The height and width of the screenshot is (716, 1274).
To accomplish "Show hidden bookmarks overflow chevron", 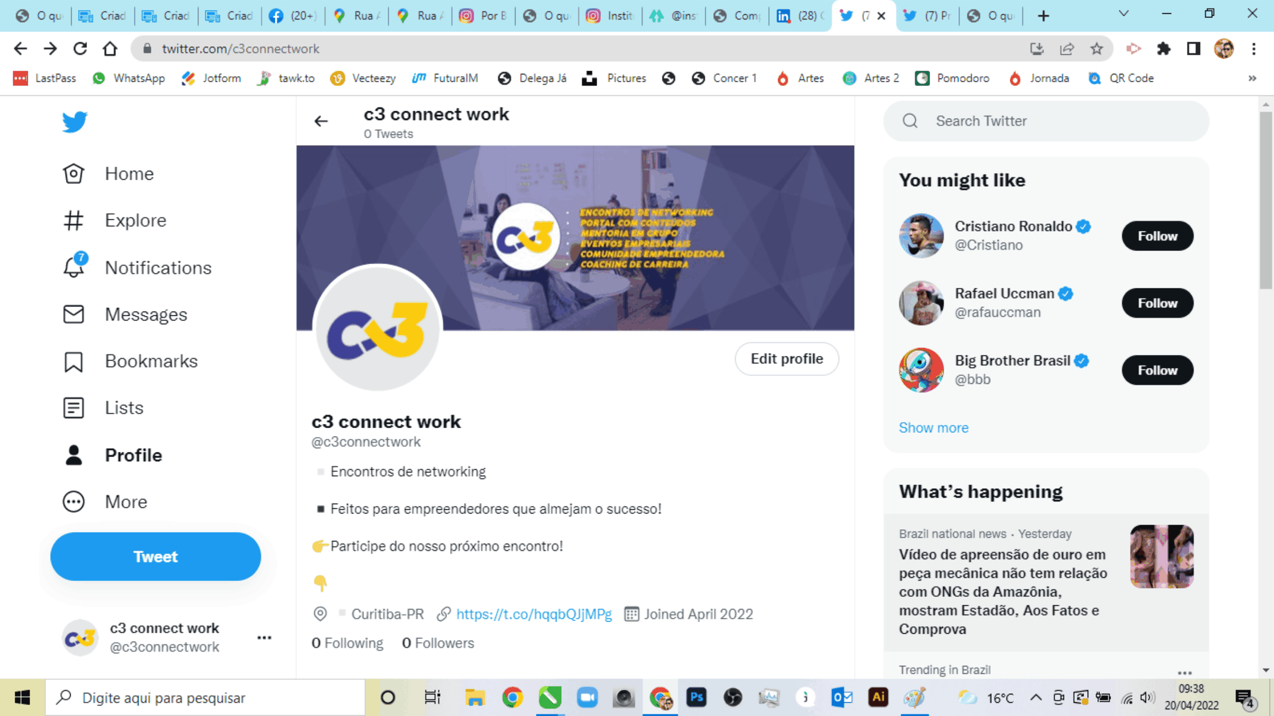I will [1252, 78].
